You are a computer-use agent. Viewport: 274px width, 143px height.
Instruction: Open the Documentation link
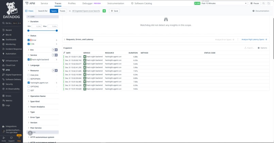click(261, 11)
